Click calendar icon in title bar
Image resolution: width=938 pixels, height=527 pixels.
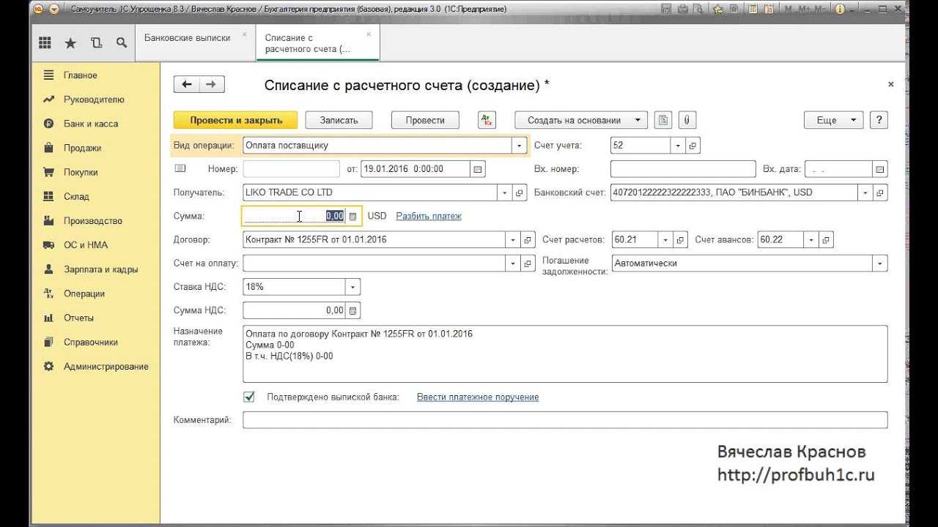pos(769,10)
